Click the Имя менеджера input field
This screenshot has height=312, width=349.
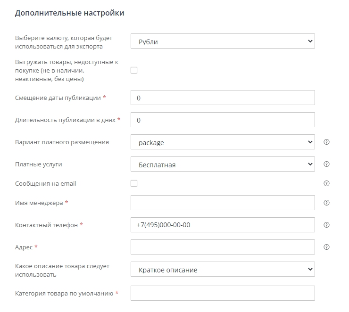pyautogui.click(x=223, y=203)
